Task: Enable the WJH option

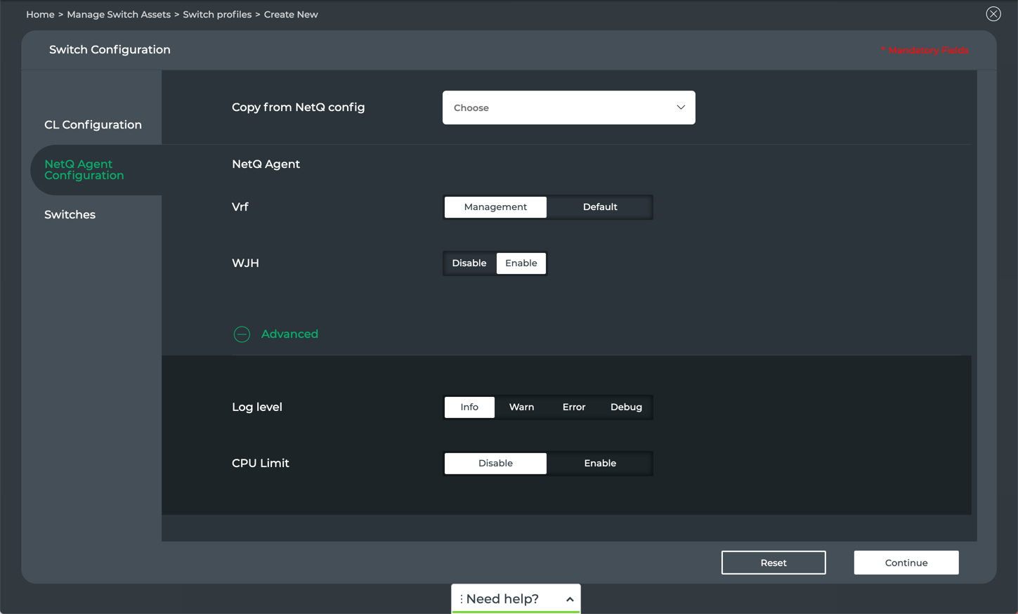Action: click(521, 263)
